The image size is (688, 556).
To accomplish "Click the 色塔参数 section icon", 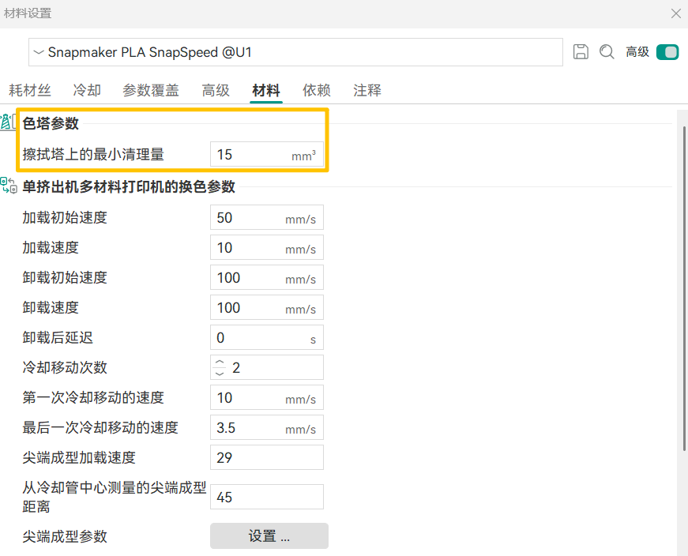I will [8, 122].
